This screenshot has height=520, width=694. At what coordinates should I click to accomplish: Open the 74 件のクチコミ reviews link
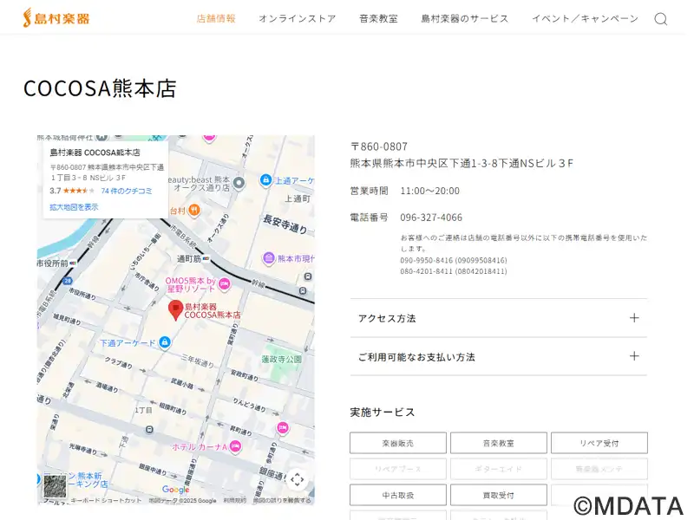(x=127, y=191)
